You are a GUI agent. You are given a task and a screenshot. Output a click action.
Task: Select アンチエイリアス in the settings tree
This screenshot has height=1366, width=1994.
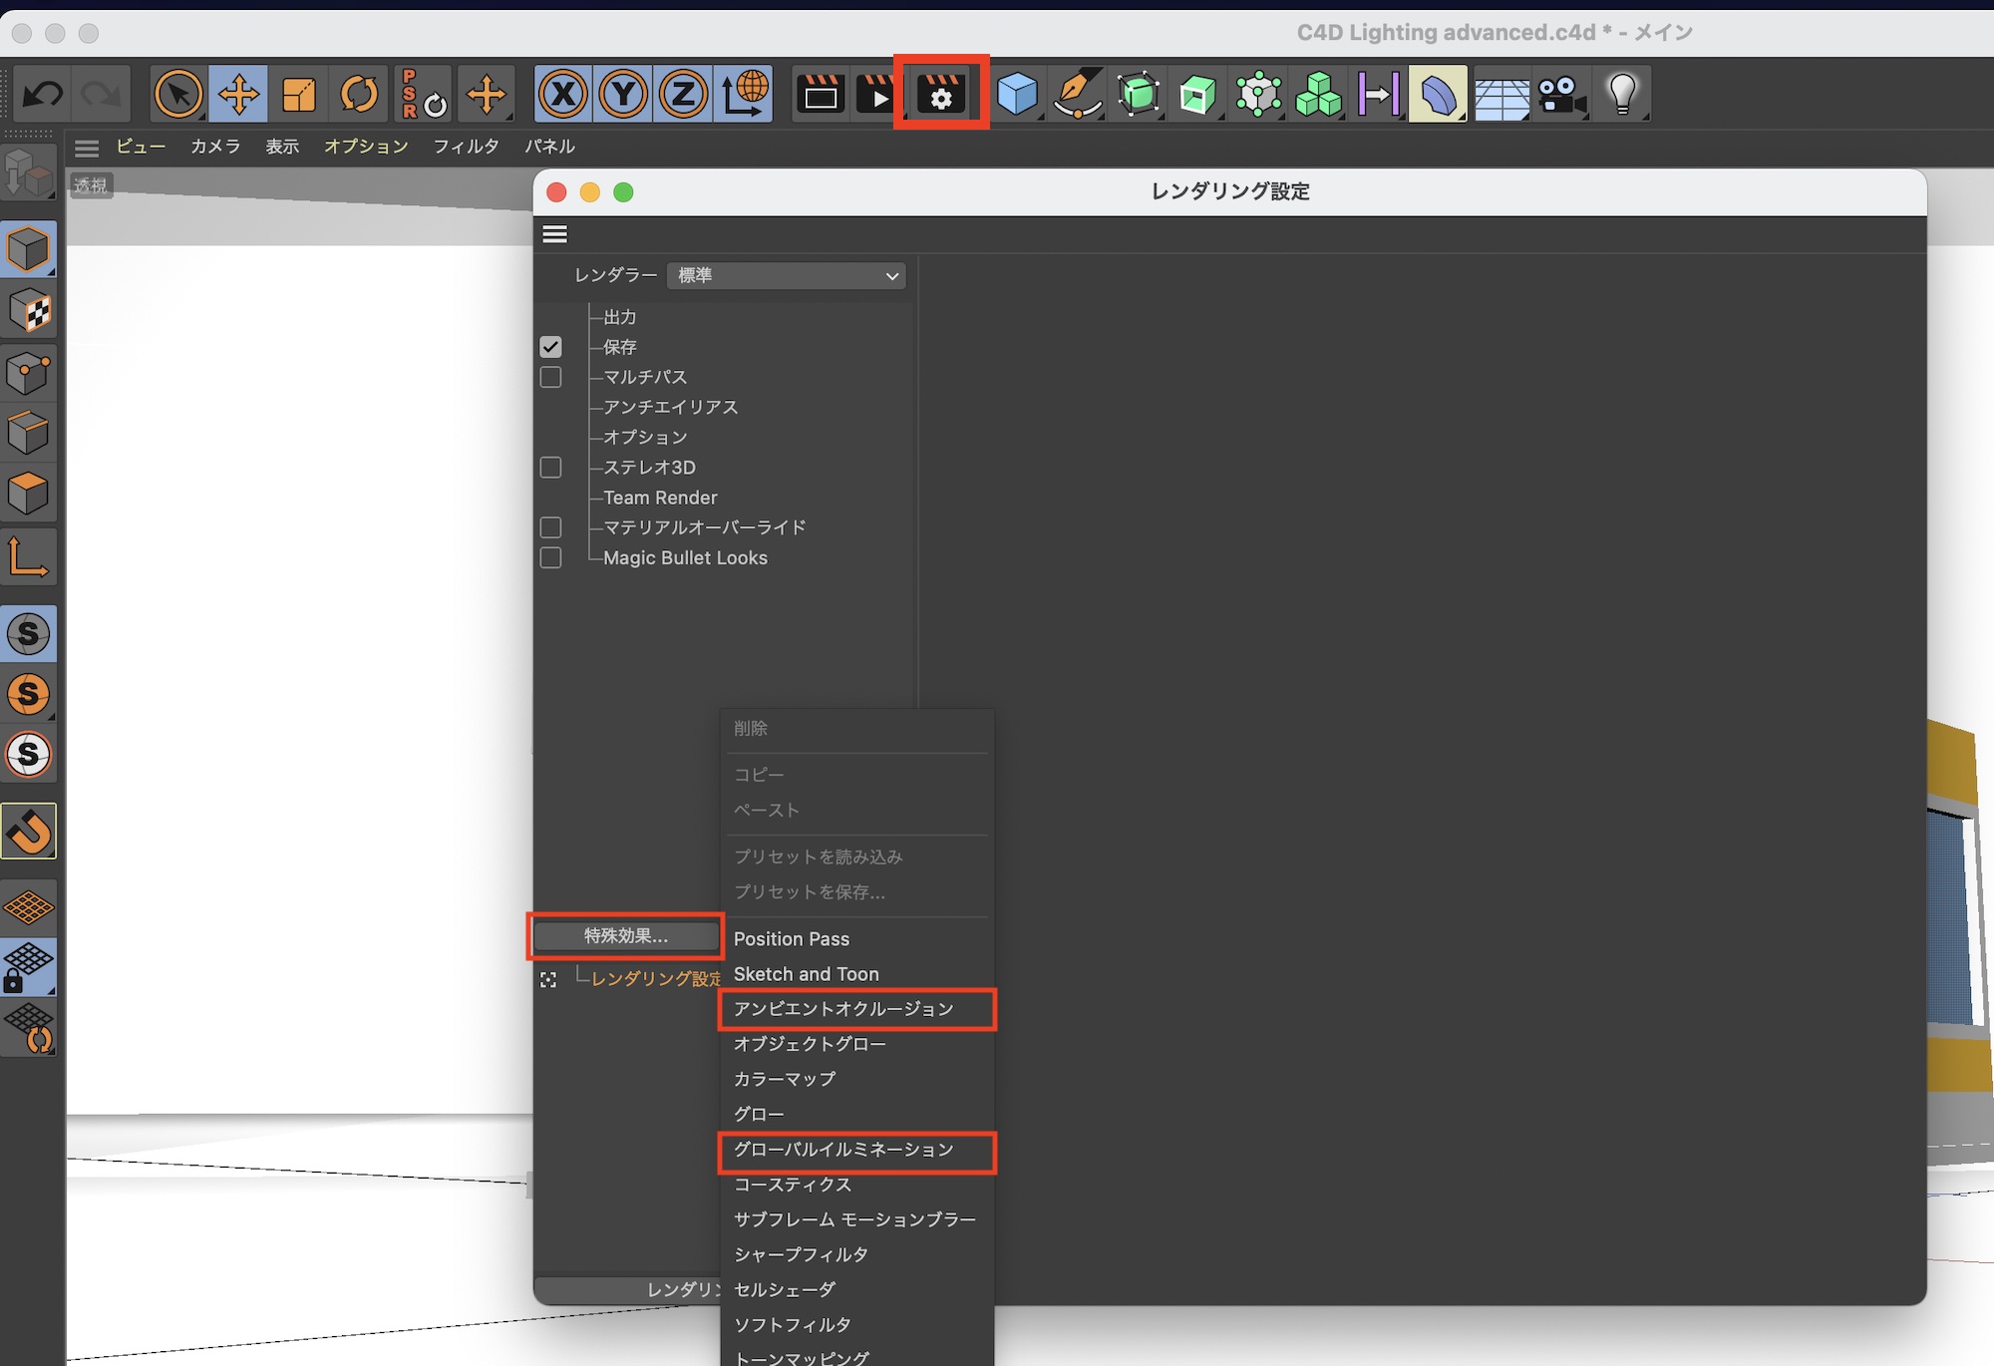[x=670, y=407]
